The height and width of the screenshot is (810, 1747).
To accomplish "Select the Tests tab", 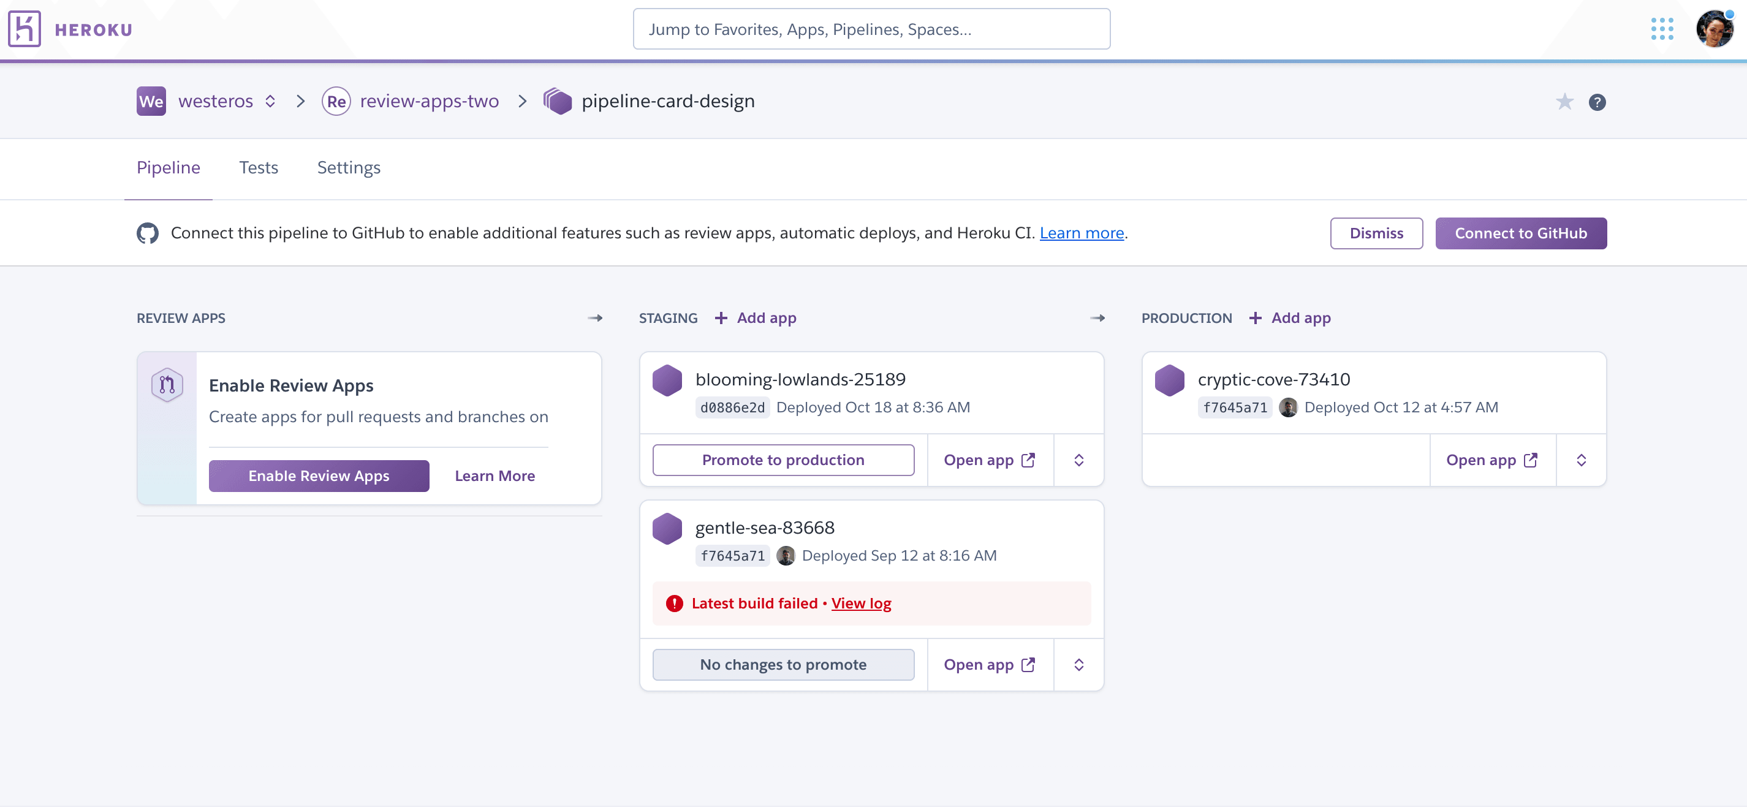I will point(257,167).
